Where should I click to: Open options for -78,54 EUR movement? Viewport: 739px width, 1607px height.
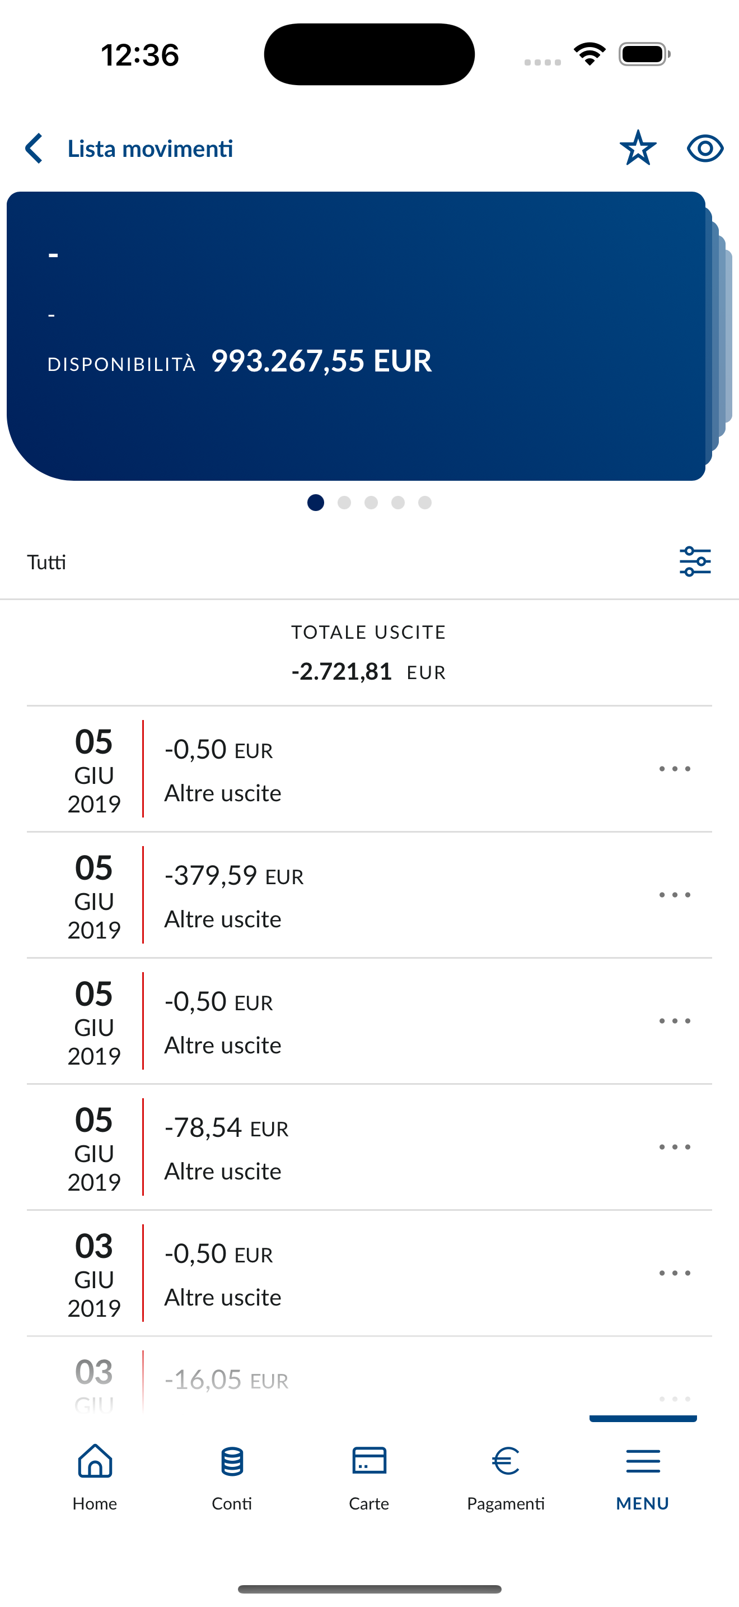pos(675,1146)
